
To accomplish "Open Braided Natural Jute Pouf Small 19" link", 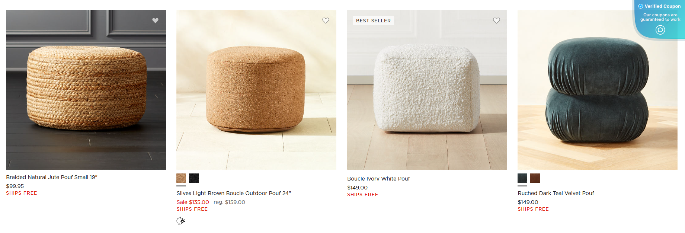I will 52,177.
